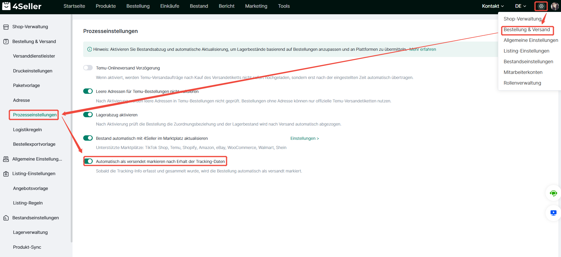Open the Kontakt dropdown

point(493,6)
